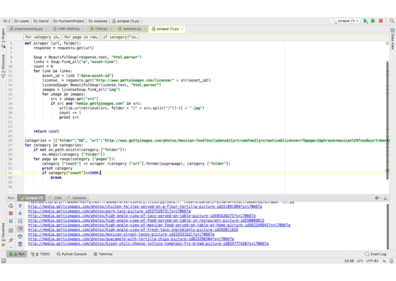This screenshot has width=396, height=281.
Task: Open the Python Console
Action: pos(72,254)
